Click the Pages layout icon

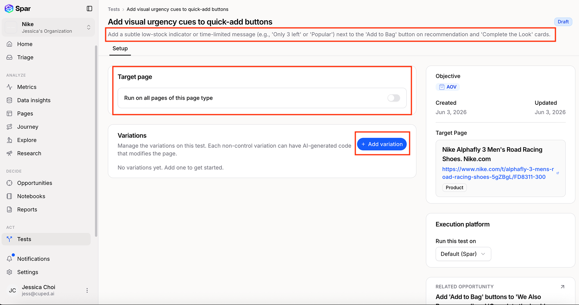(9, 113)
